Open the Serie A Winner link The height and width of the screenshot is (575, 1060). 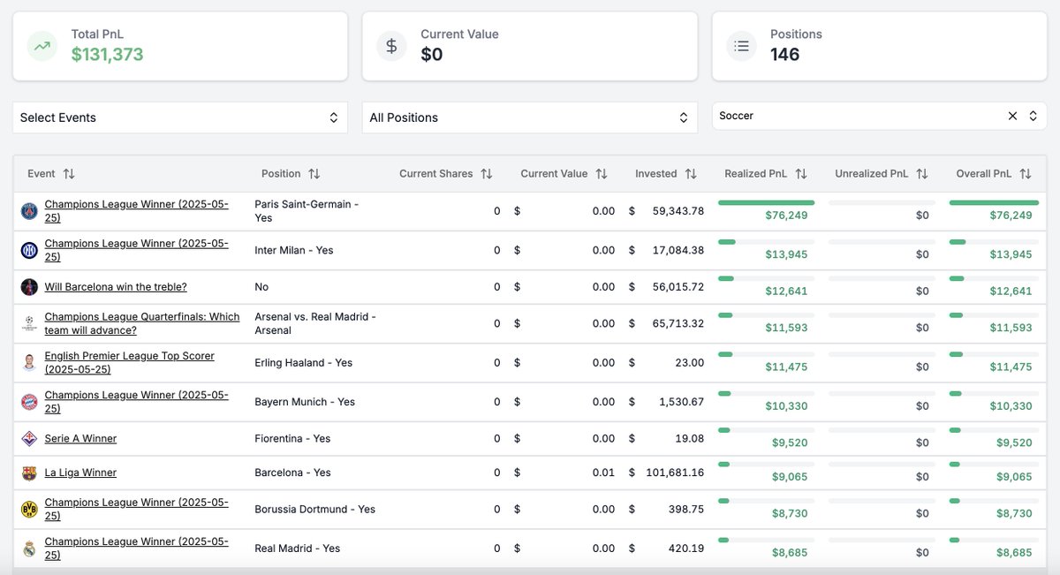point(80,439)
